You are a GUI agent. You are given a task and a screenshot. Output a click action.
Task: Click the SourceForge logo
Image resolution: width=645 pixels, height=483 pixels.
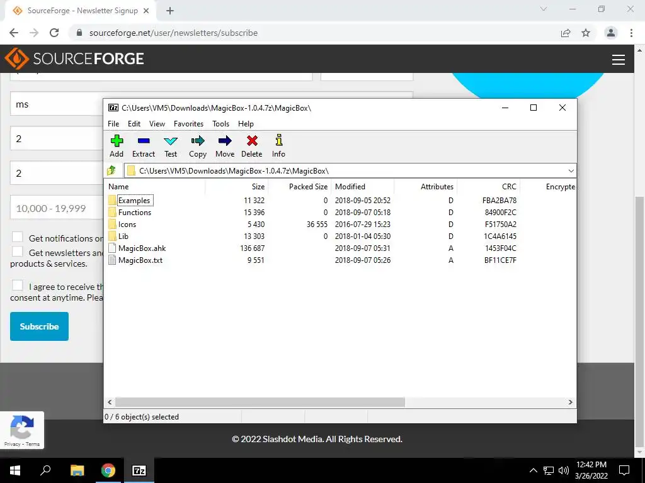[x=74, y=58]
